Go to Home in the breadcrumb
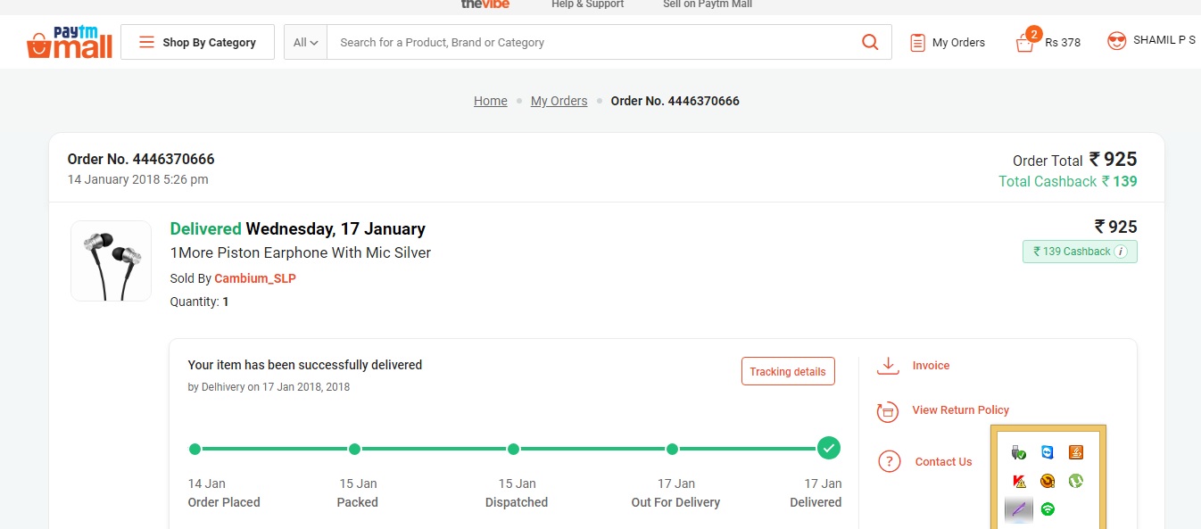This screenshot has width=1201, height=529. (x=490, y=101)
